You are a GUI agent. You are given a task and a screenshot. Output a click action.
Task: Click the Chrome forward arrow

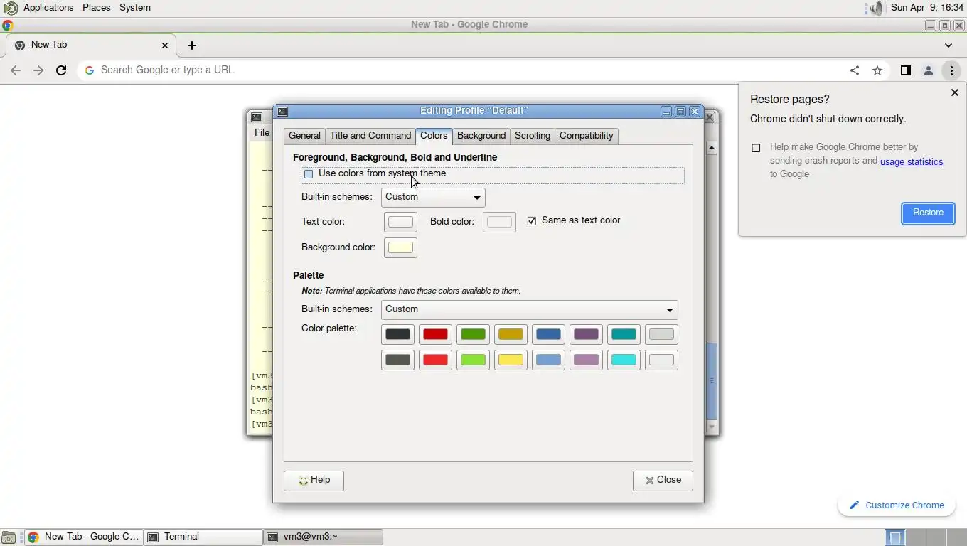tap(38, 70)
